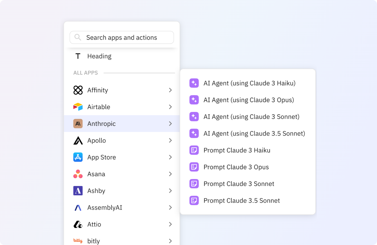Image resolution: width=377 pixels, height=245 pixels.
Task: Open the AssemblyAI app label
Action: (105, 208)
